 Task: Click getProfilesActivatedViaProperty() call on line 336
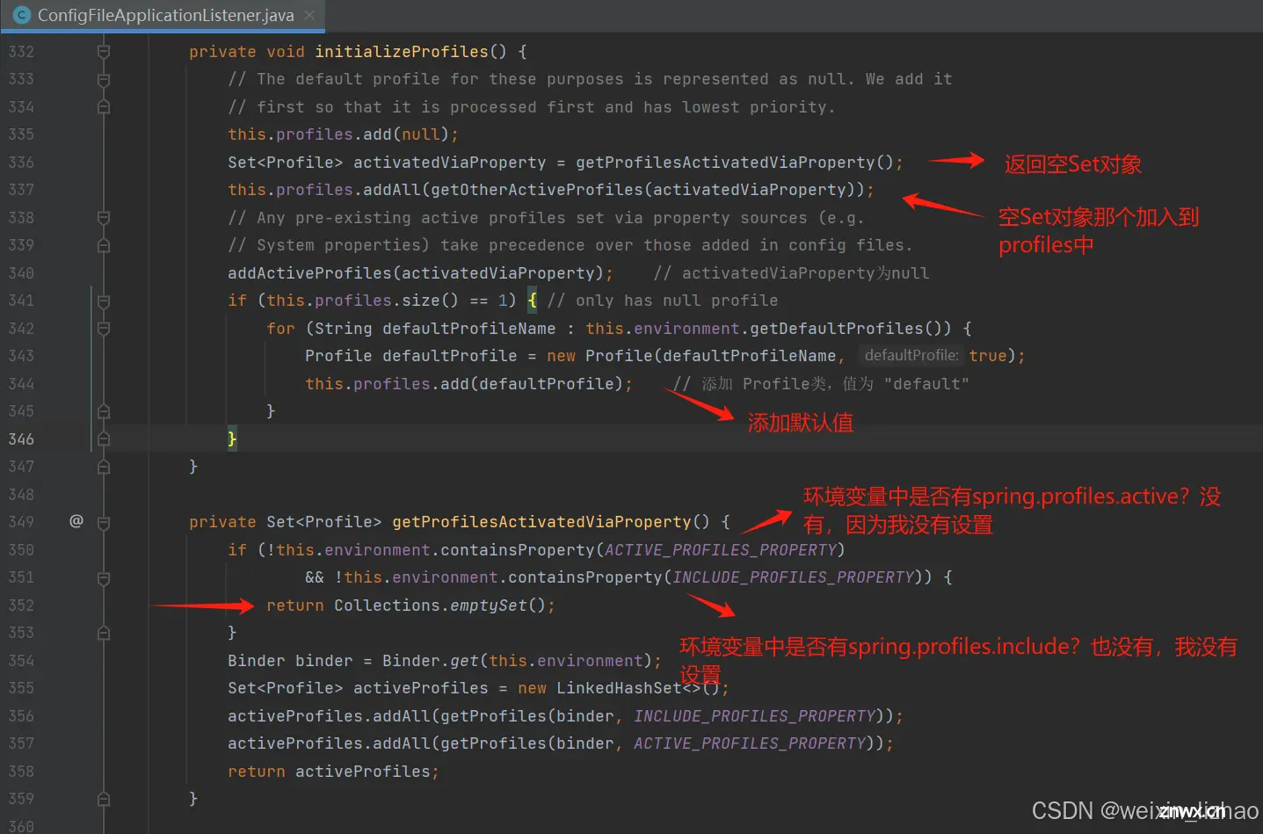734,163
